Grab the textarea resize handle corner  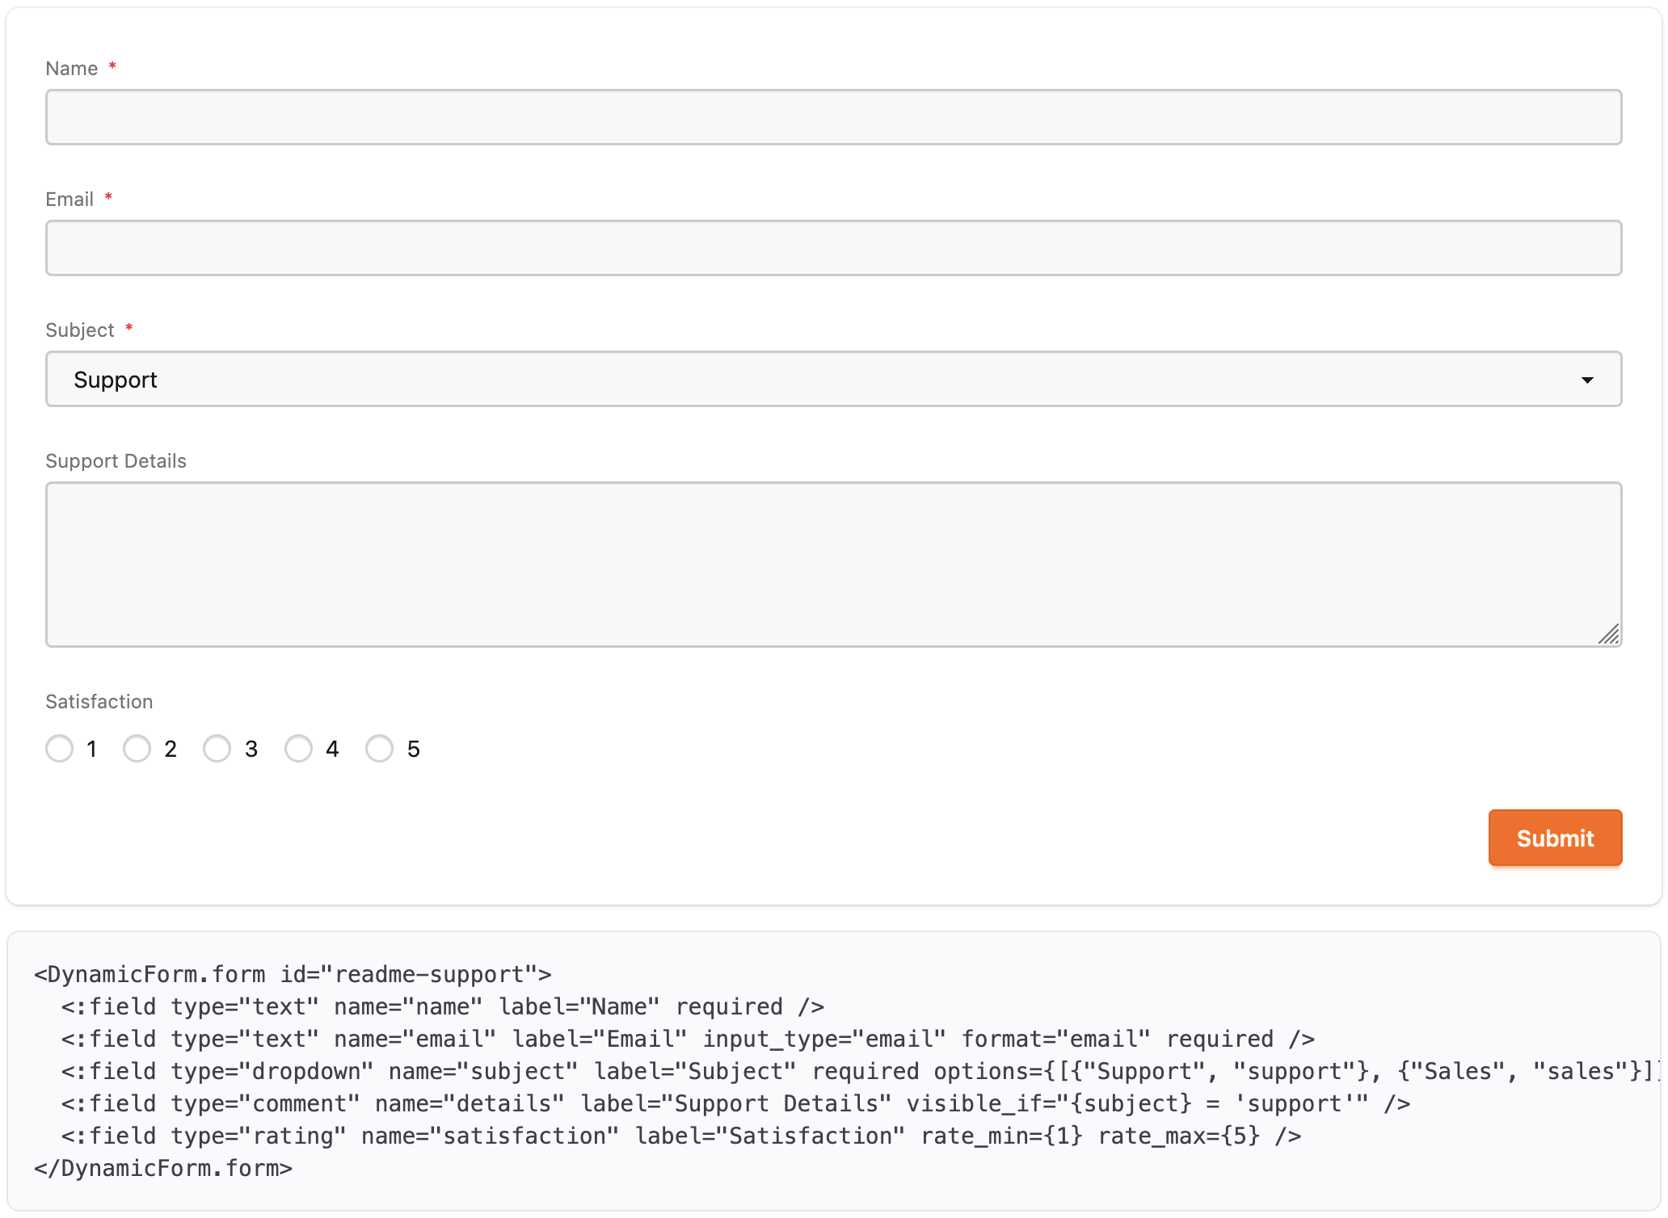coord(1609,634)
